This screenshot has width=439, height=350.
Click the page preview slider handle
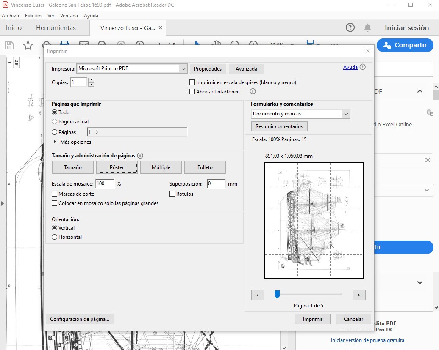(x=277, y=294)
